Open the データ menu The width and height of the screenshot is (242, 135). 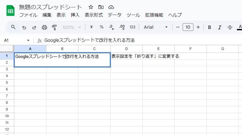pyautogui.click(x=115, y=15)
